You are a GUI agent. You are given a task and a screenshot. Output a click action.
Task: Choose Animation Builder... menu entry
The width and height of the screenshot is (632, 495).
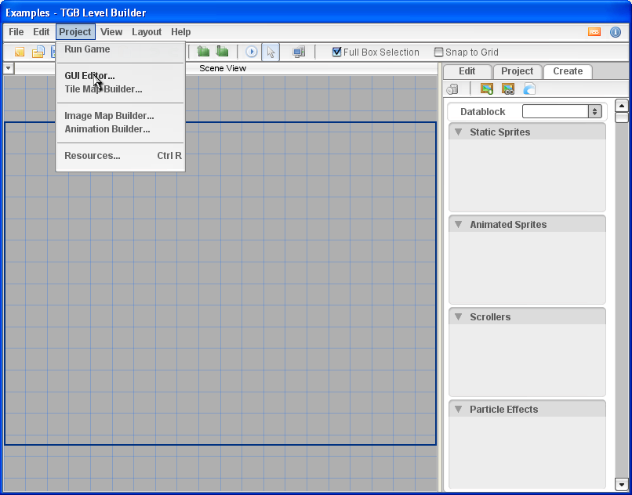click(120, 129)
